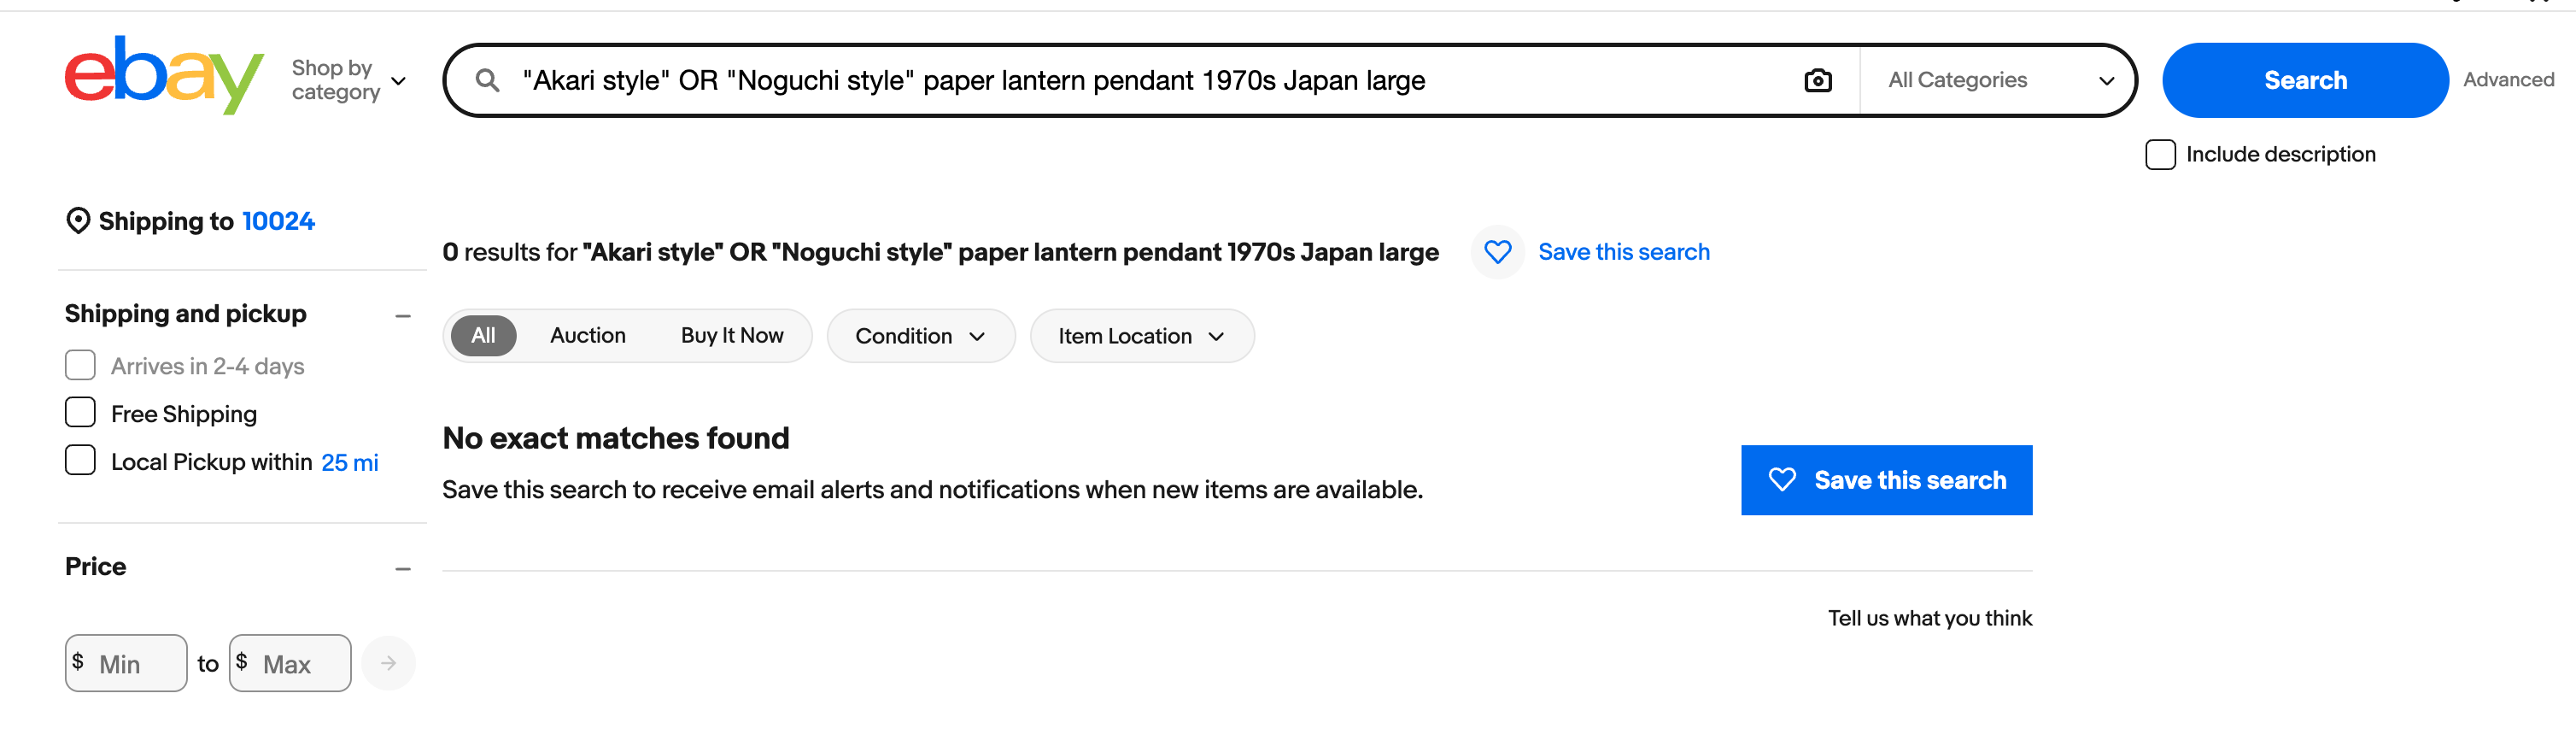Collapse the Shipping and pickup section
Viewport: 2576px width, 752px height.
403,315
